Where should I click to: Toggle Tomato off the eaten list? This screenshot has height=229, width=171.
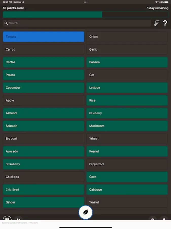pos(43,37)
